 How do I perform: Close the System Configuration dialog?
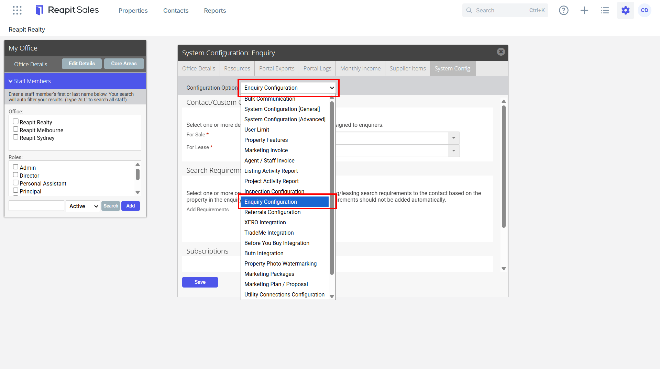(501, 52)
